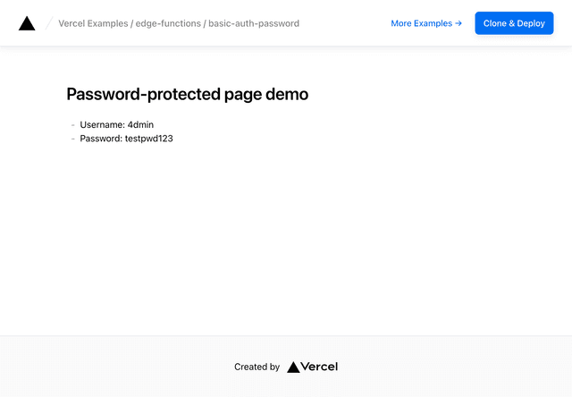Click the Vercel wordmark in the footer

[x=319, y=367]
